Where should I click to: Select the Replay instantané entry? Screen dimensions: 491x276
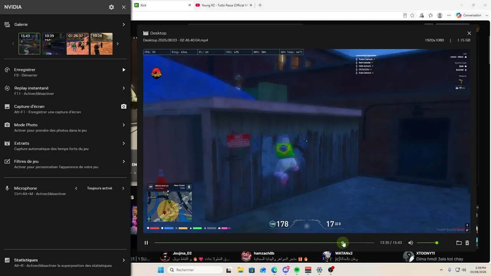(x=65, y=90)
